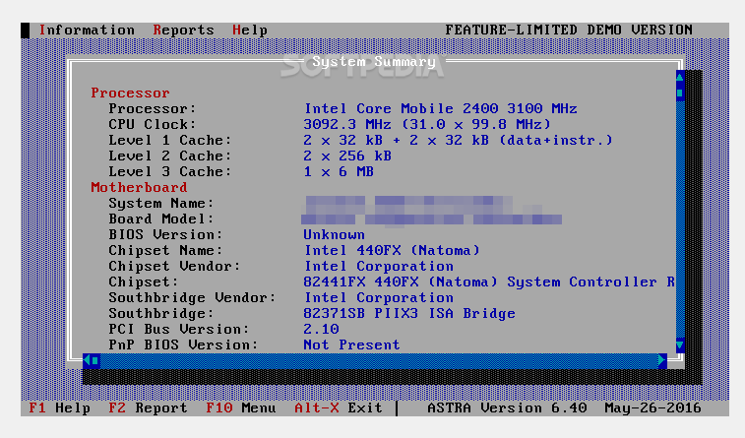The width and height of the screenshot is (745, 438).
Task: Click the vertical scrollbar thumb
Action: 680,94
